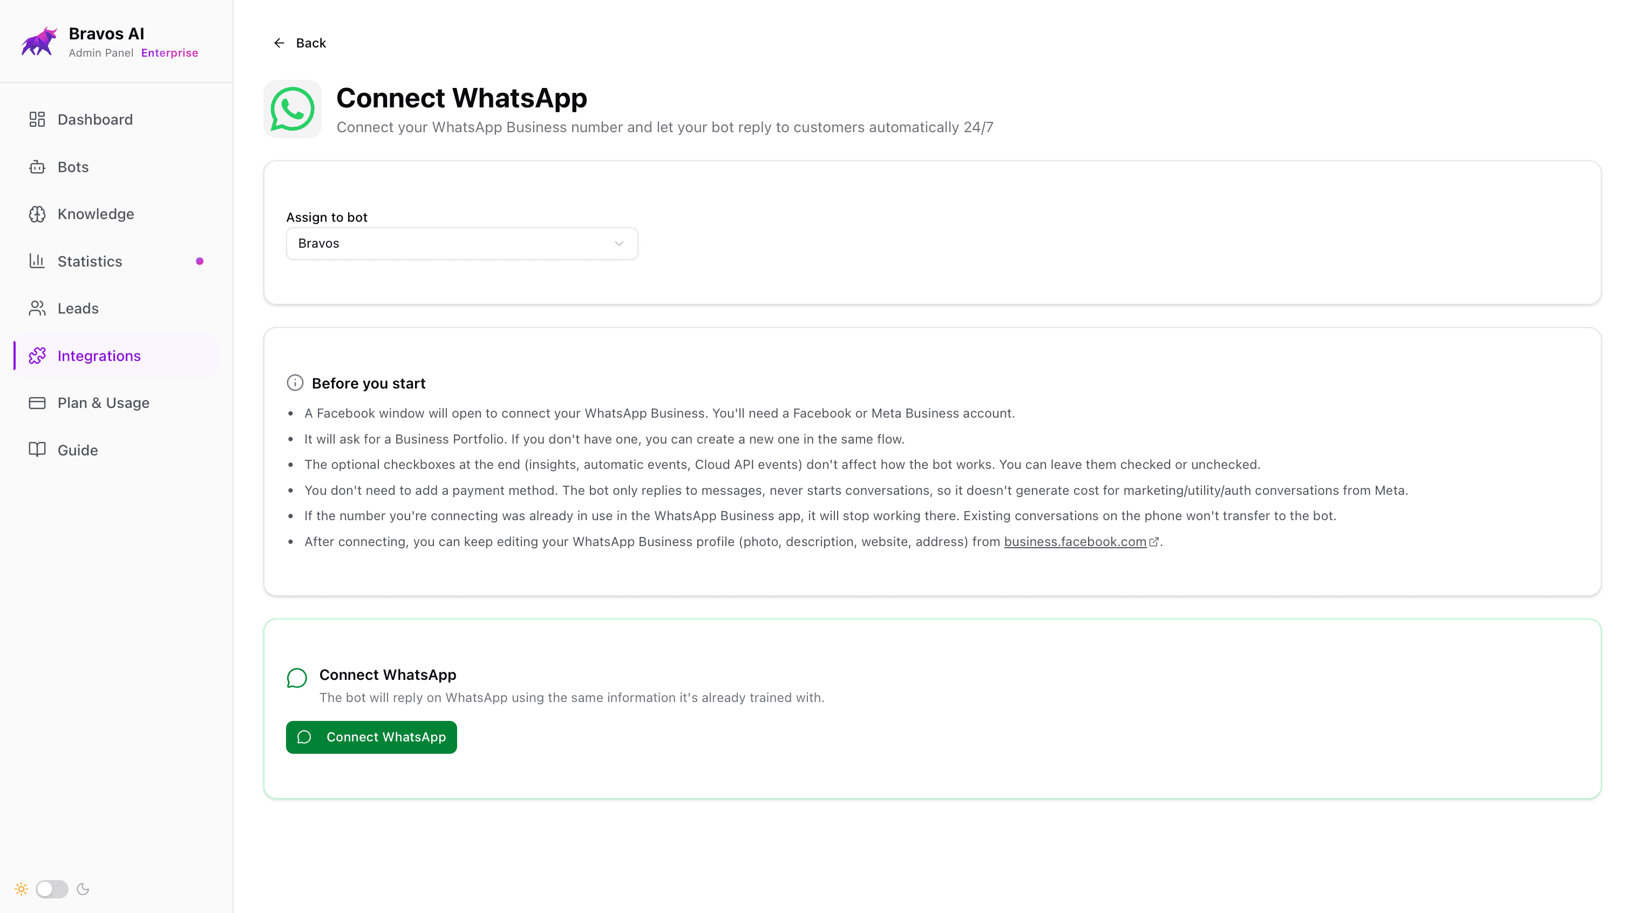Click the large WhatsApp logo icon

(293, 109)
